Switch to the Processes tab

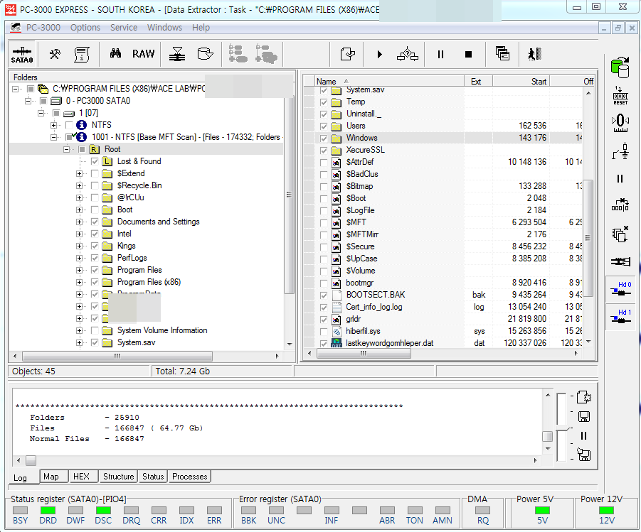(190, 477)
